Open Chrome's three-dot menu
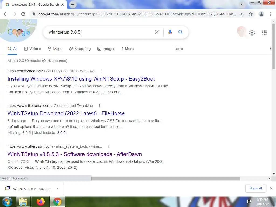The image size is (276, 207). [x=270, y=14]
